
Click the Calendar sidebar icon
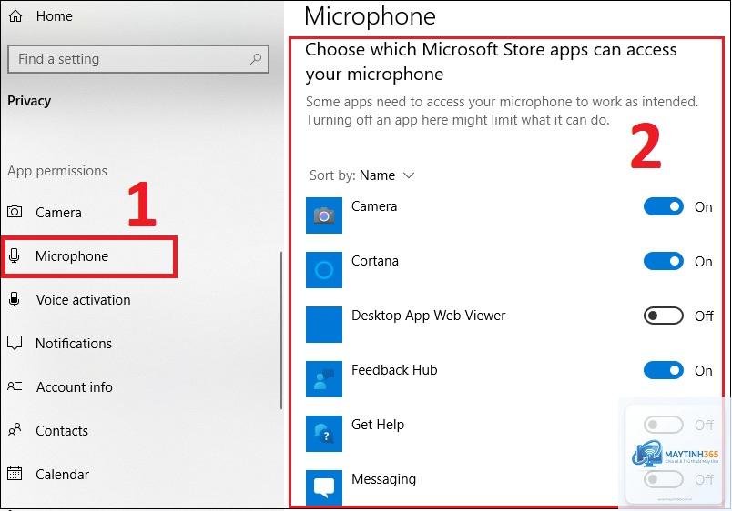15,474
